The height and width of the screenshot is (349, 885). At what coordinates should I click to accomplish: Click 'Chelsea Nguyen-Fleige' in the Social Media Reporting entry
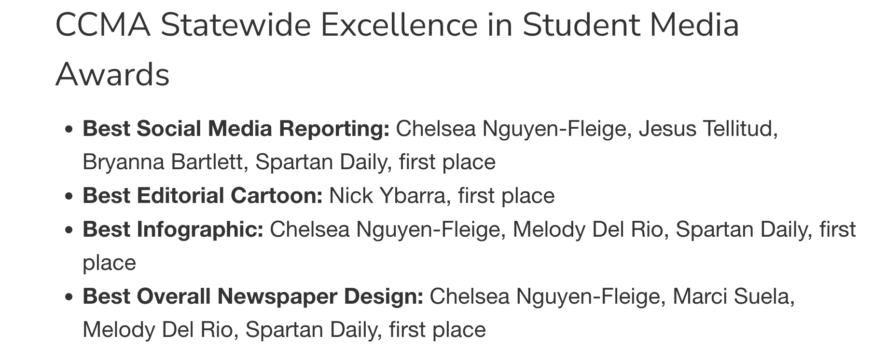coord(511,129)
